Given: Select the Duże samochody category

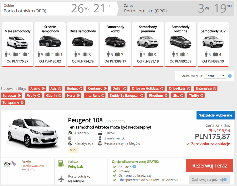Looking at the screenshot, I should [83, 44].
